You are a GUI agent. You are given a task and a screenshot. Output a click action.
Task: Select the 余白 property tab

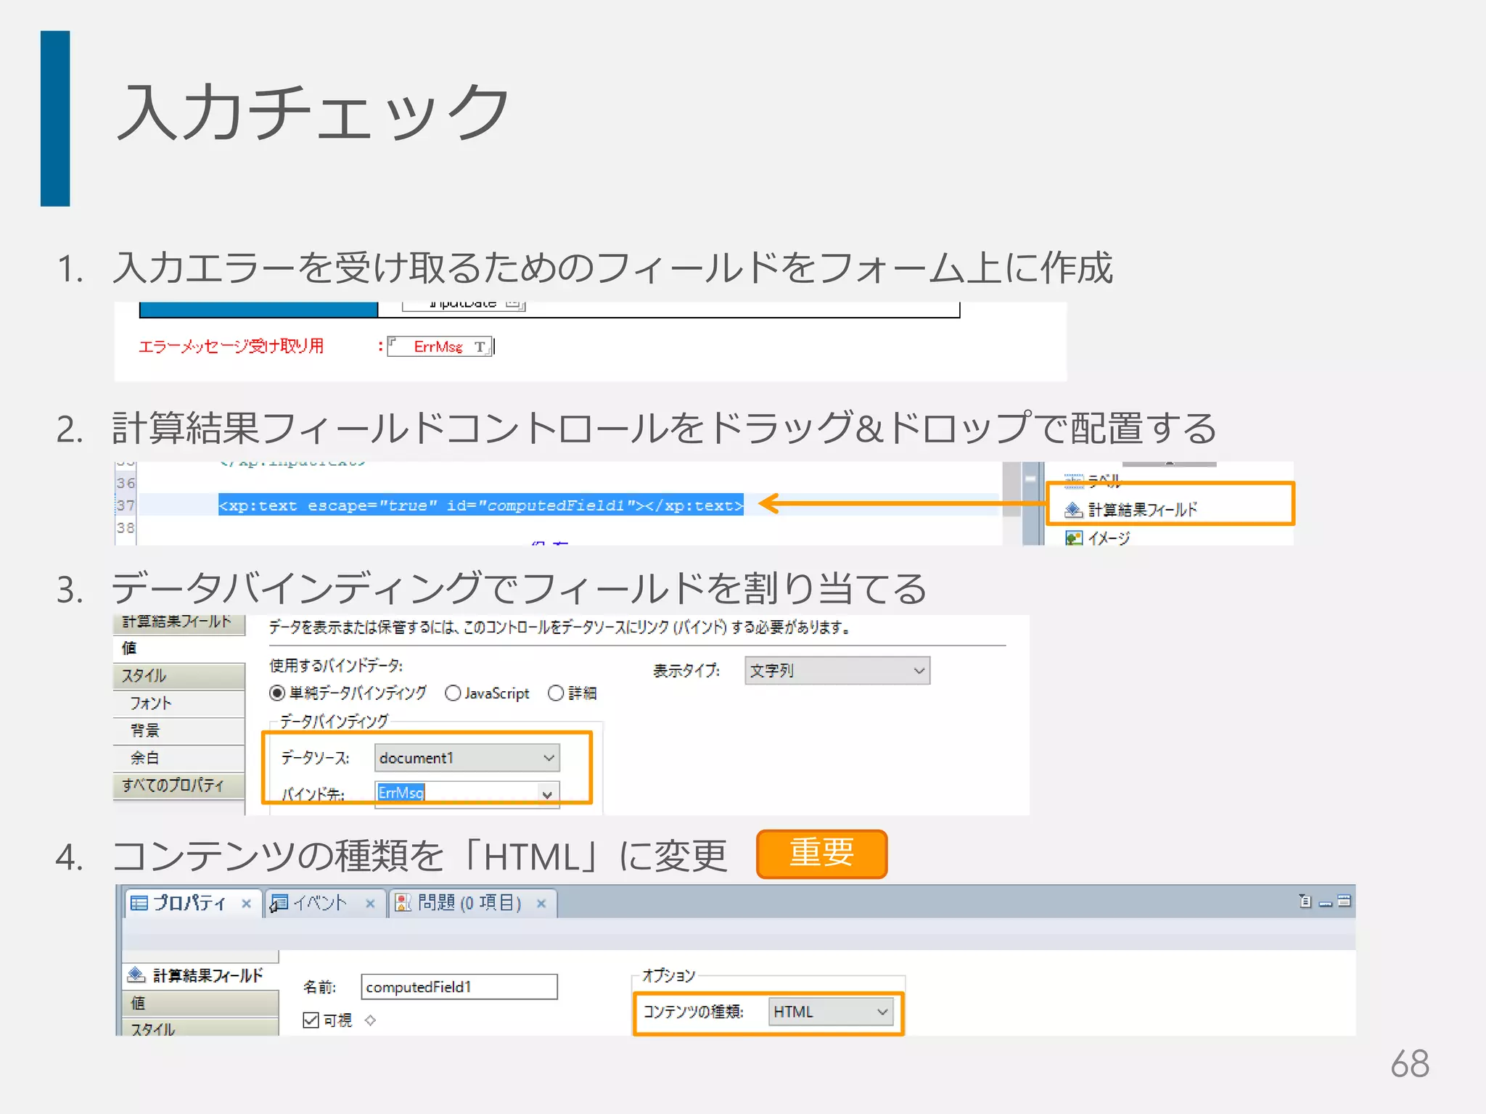point(179,758)
